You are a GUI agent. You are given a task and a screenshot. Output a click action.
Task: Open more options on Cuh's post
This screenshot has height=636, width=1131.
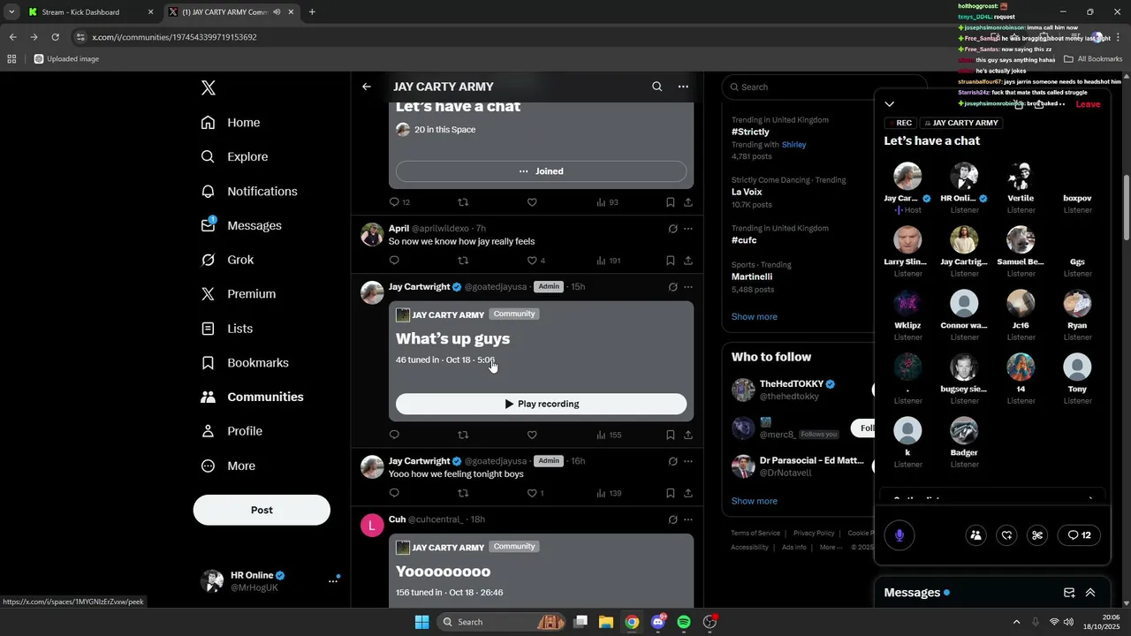click(688, 519)
